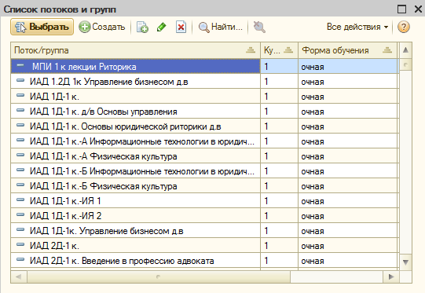Click the Выбрать button
Image resolution: width=425 pixels, height=293 pixels.
coord(42,27)
